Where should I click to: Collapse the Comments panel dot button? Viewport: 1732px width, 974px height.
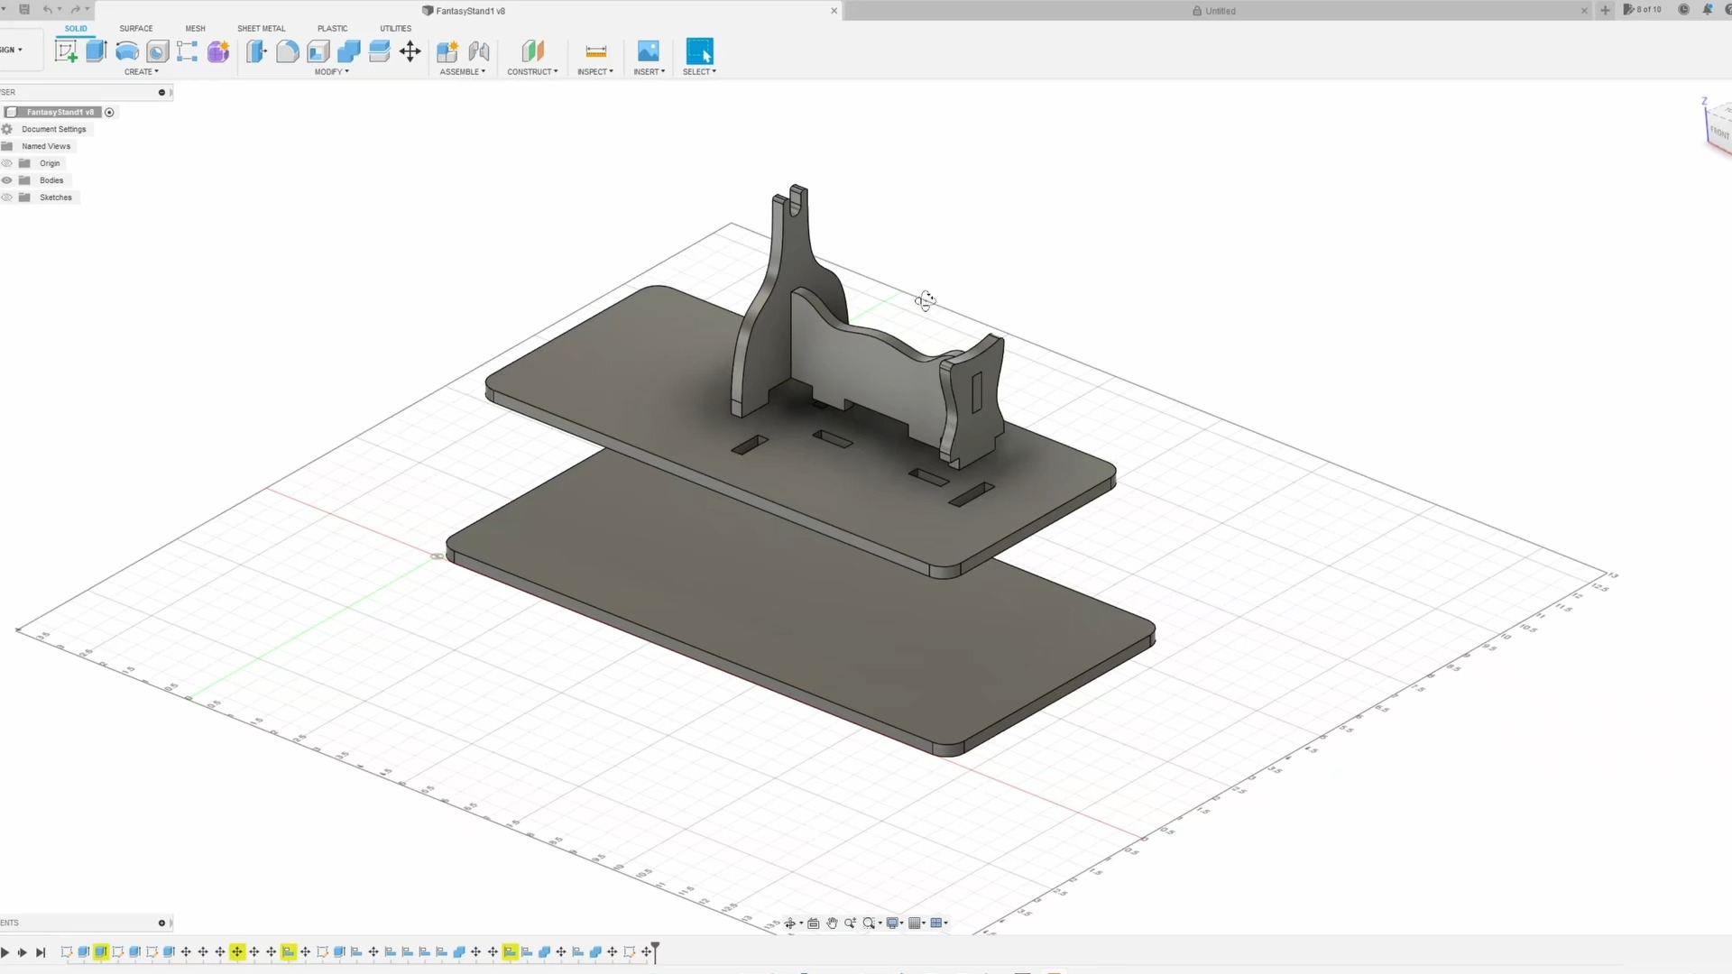pos(162,923)
